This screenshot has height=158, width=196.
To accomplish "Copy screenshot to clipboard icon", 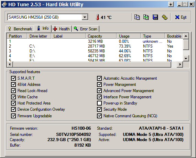I will tap(146, 17).
